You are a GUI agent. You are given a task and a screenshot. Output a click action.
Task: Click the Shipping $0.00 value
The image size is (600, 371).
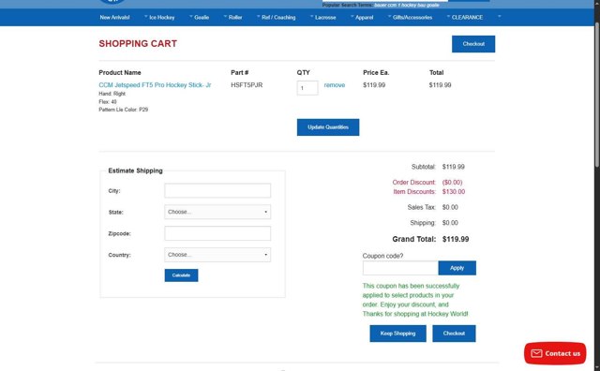(450, 223)
